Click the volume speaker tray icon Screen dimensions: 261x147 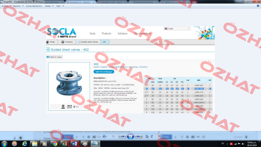243,144
